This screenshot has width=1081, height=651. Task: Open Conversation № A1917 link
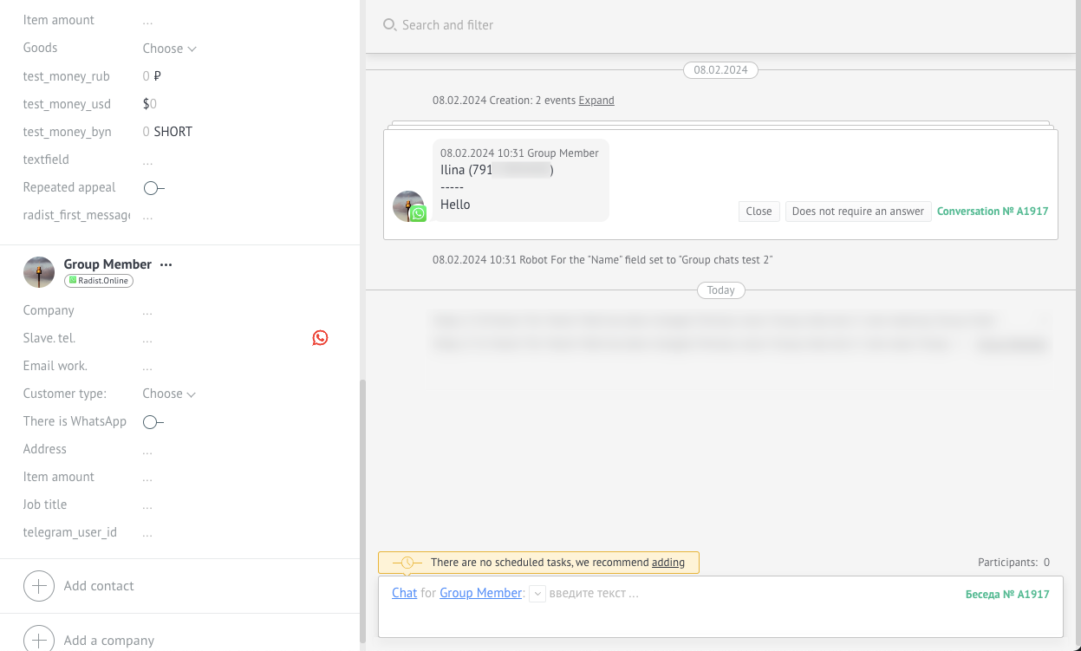(x=993, y=212)
